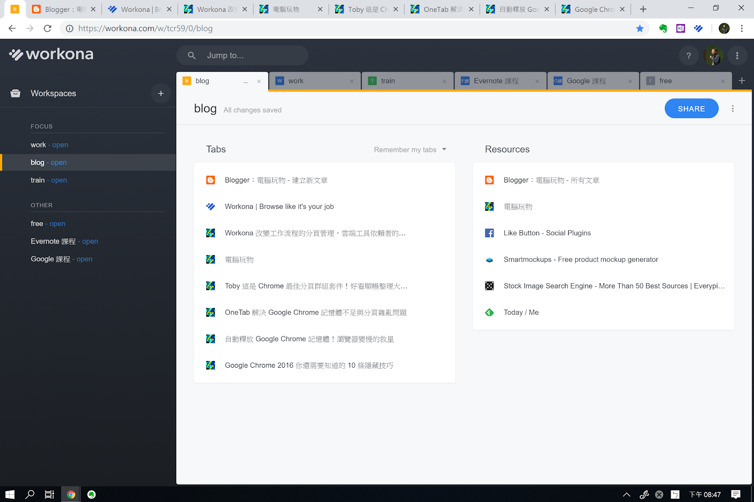
Task: Expand the Remember my tabs dropdown
Action: [x=410, y=149]
